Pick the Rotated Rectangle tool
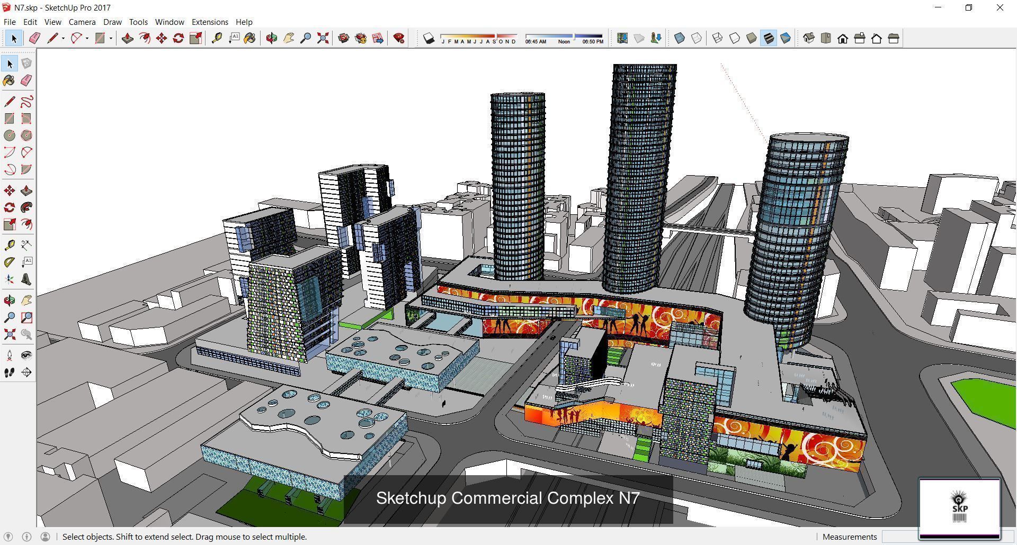Viewport: 1017px width, 545px height. click(x=26, y=119)
